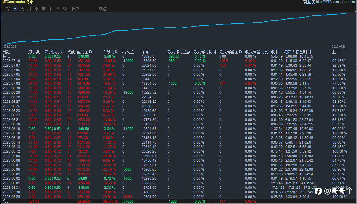Click the balance cell 27024.03
This screenshot has height=204, width=357.
coord(149,134)
